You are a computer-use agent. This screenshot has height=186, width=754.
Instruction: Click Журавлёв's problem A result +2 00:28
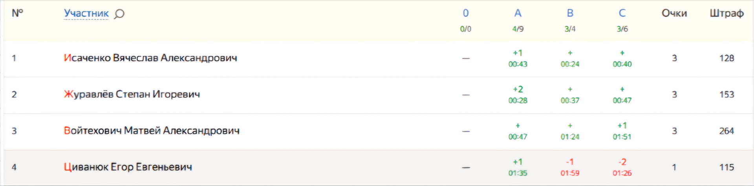tap(518, 95)
